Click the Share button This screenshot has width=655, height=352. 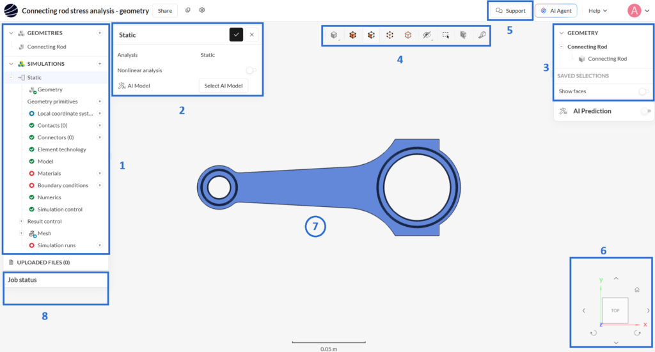tap(165, 11)
